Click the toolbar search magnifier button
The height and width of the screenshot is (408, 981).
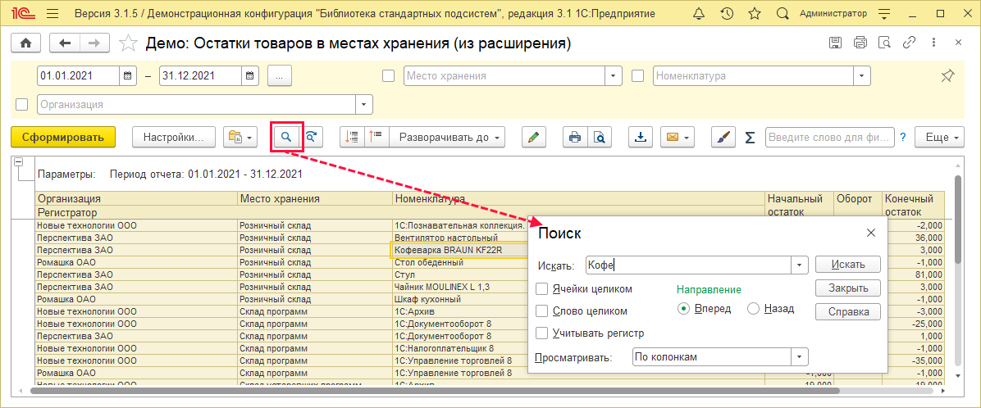coord(286,137)
